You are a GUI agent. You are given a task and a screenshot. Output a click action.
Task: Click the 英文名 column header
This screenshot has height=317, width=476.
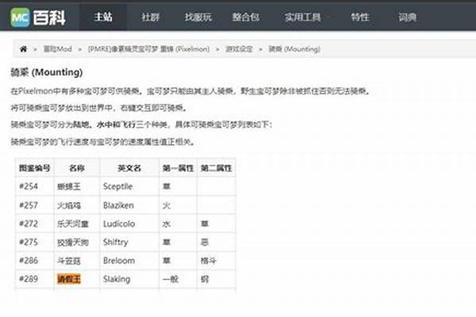pyautogui.click(x=129, y=168)
